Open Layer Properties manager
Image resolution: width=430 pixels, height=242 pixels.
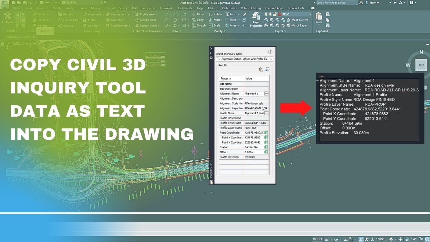(256, 19)
